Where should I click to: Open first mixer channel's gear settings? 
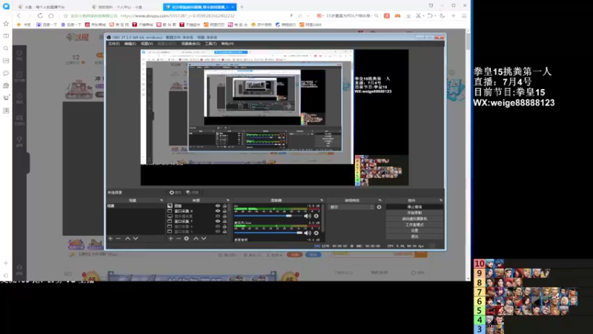coord(317,216)
